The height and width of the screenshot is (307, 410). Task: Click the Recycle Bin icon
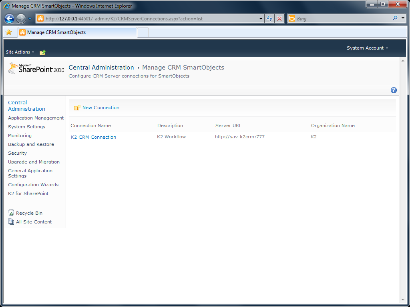[x=11, y=213]
